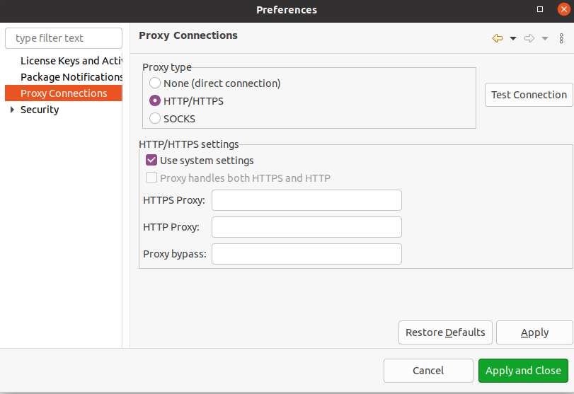Screen dimensions: 574x394
Task: Click the back navigation arrow icon
Action: point(498,38)
